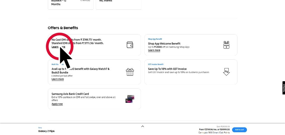Click the Galaxy Z Flip6 product name
The height and width of the screenshot is (135, 285).
tap(46, 131)
